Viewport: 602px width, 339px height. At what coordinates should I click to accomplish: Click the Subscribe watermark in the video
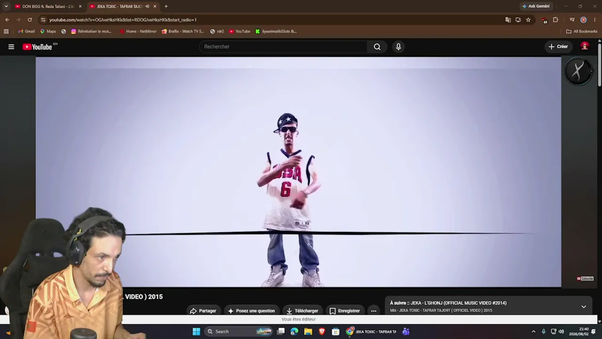(585, 279)
